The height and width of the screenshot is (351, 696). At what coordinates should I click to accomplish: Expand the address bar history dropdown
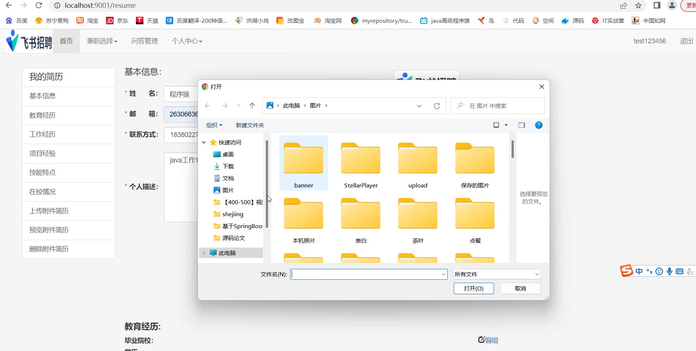point(419,106)
